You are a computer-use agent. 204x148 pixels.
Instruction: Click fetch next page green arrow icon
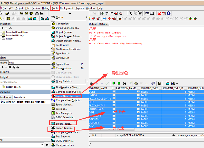pos(114,83)
